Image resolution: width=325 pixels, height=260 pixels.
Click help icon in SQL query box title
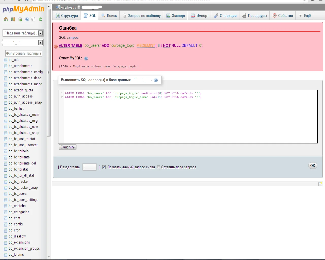coord(156,80)
